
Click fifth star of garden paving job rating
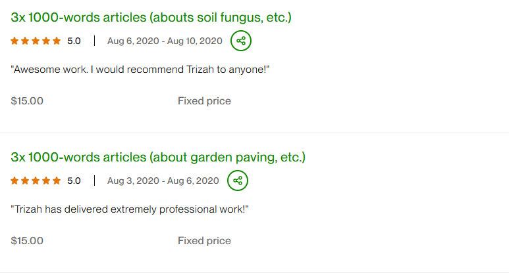coord(57,181)
